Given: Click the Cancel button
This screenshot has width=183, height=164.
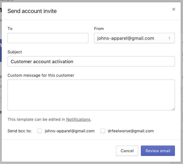Looking at the screenshot, I should coord(127,151).
